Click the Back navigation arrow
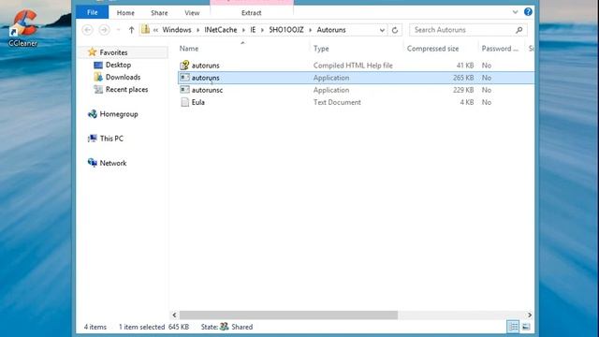 point(87,30)
